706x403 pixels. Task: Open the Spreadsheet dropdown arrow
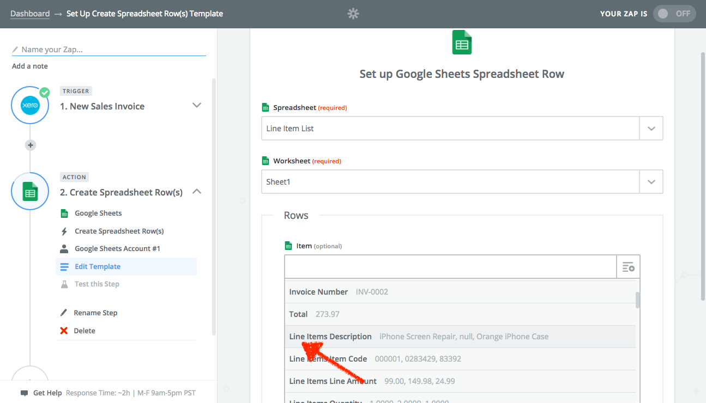pyautogui.click(x=651, y=129)
